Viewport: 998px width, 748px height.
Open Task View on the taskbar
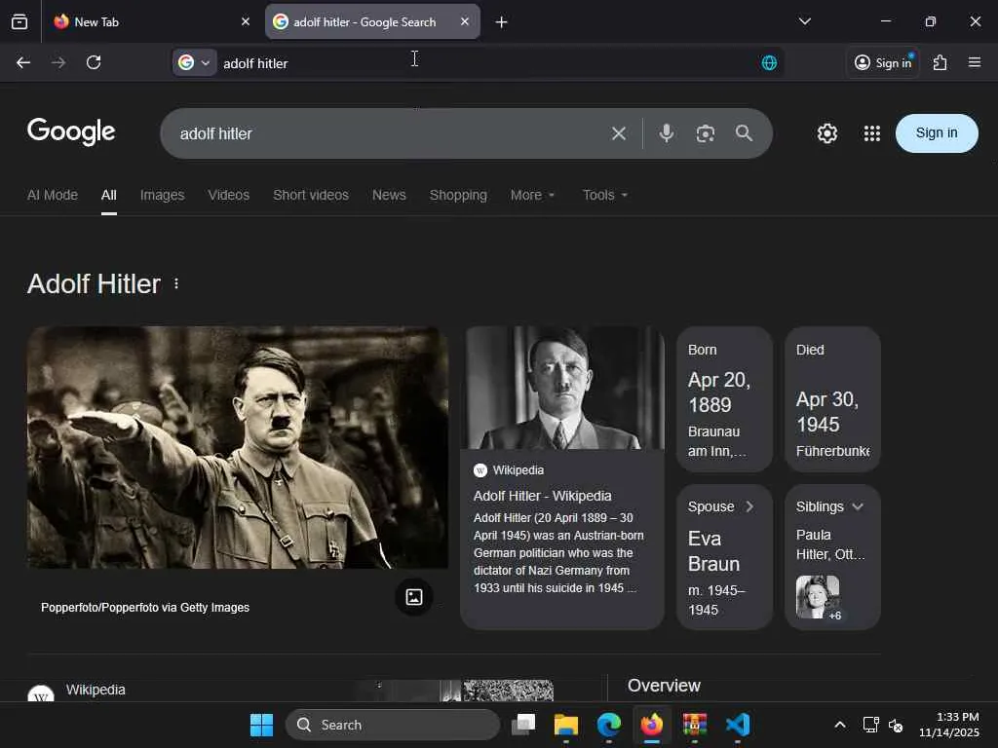(x=523, y=725)
